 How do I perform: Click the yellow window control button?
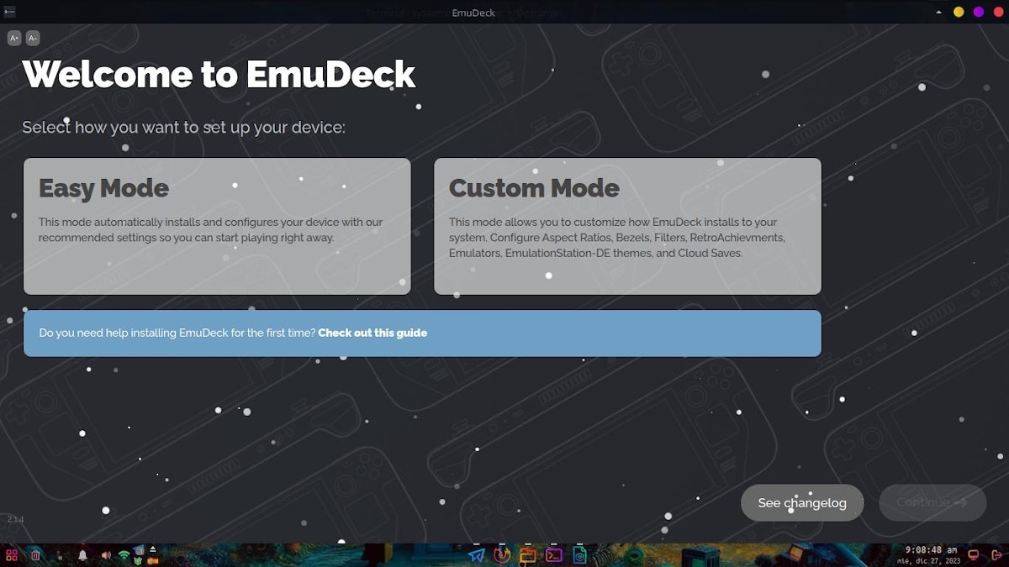pos(959,12)
